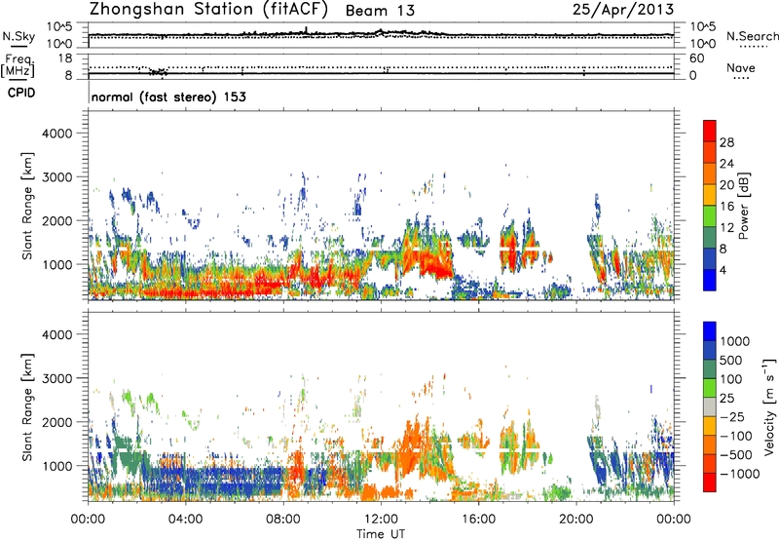Click 'normal (fast stereo) 153' text
This screenshot has width=779, height=540.
pos(168,96)
